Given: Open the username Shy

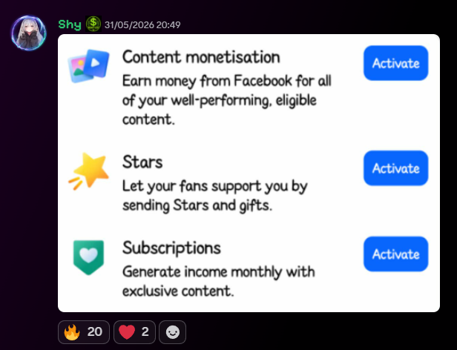Looking at the screenshot, I should (x=70, y=24).
